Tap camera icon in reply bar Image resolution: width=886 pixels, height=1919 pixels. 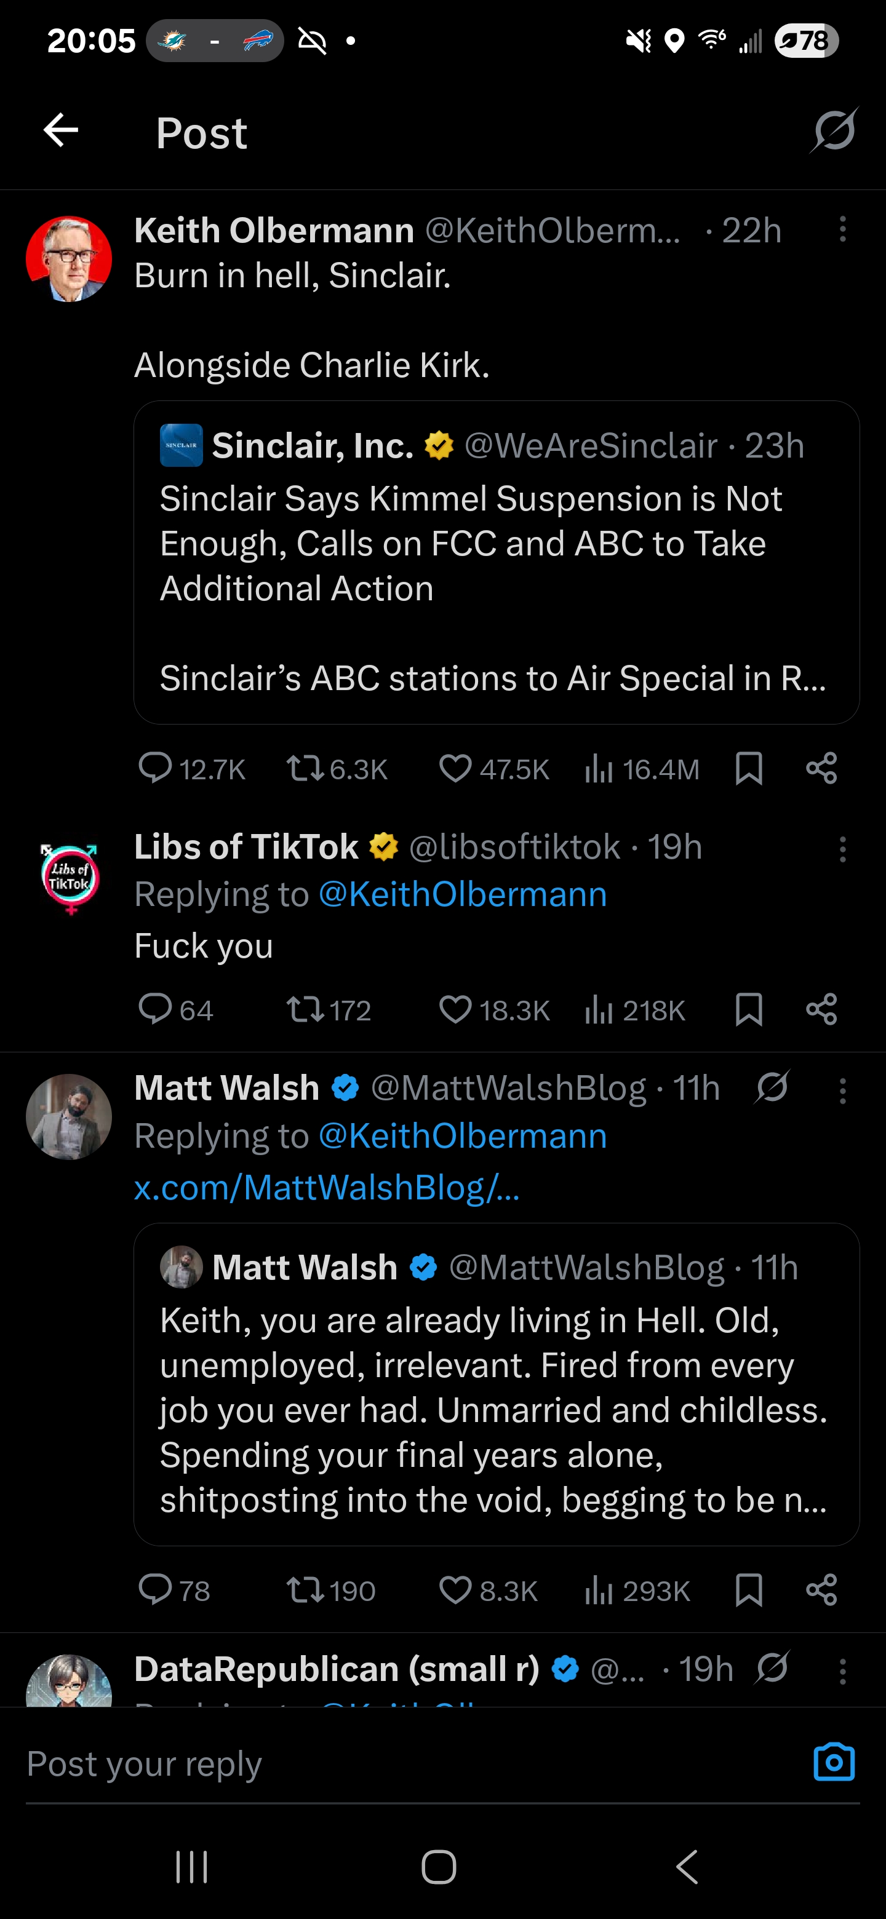point(834,1763)
